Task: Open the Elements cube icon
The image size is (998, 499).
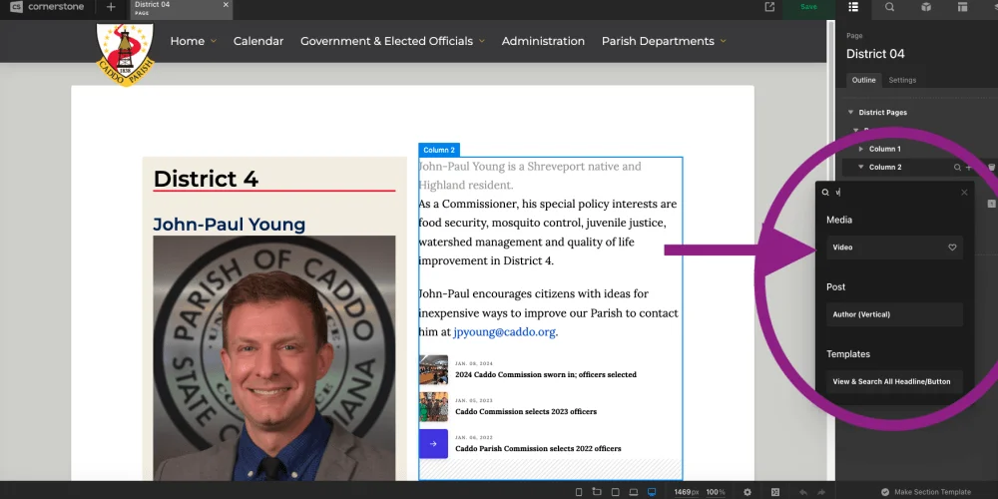Action: (926, 7)
